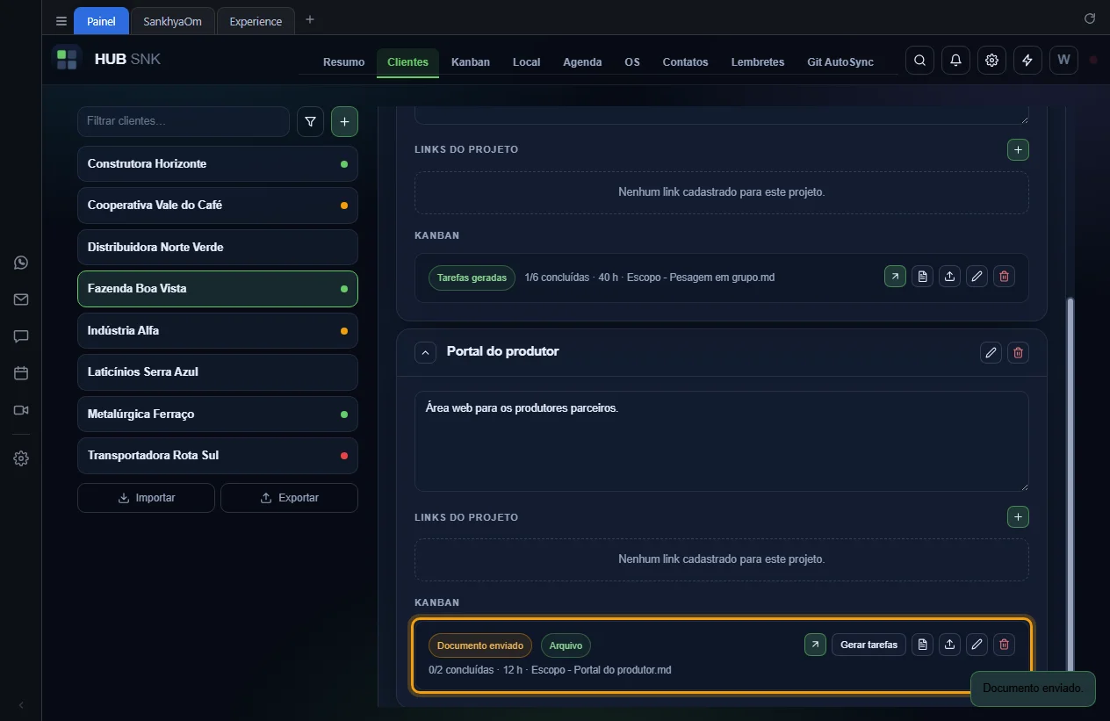Screen dimensions: 1110x721
Task: Select client Distribuidora Norte Verde
Action: [x=218, y=247]
